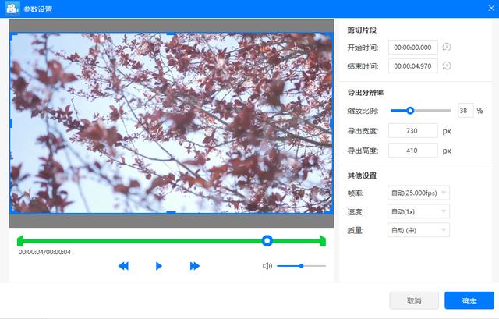Click the circular playhead on green timeline
The width and height of the screenshot is (499, 319).
tap(267, 241)
